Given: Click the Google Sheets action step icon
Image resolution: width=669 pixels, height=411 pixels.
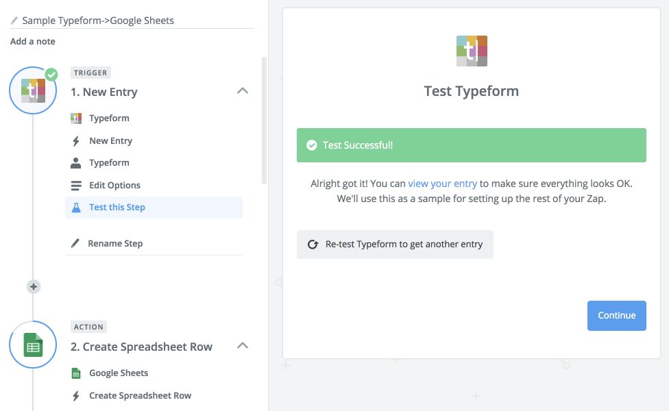Looking at the screenshot, I should pyautogui.click(x=33, y=345).
